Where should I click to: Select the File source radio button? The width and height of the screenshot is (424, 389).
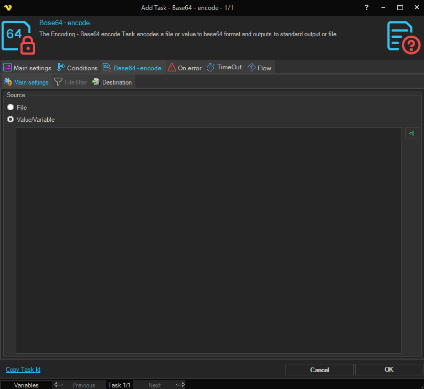pyautogui.click(x=10, y=107)
